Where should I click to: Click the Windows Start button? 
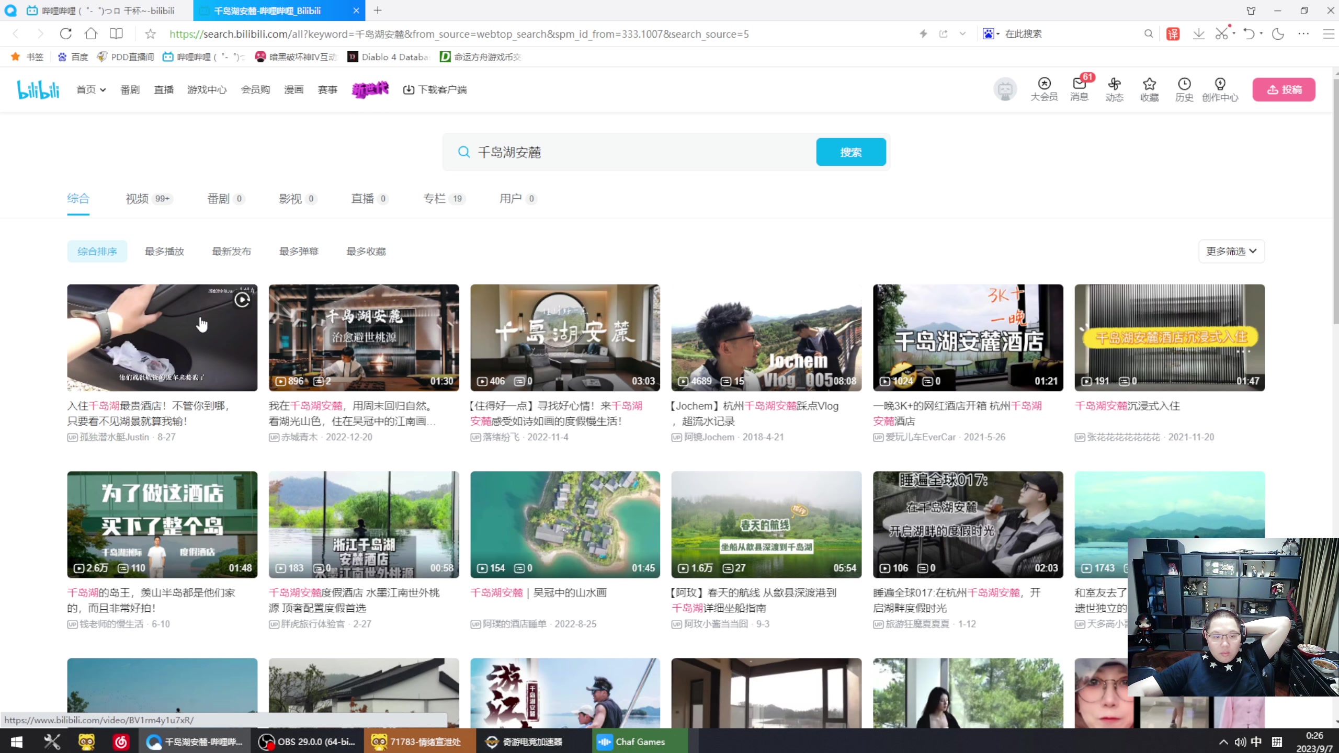16,741
